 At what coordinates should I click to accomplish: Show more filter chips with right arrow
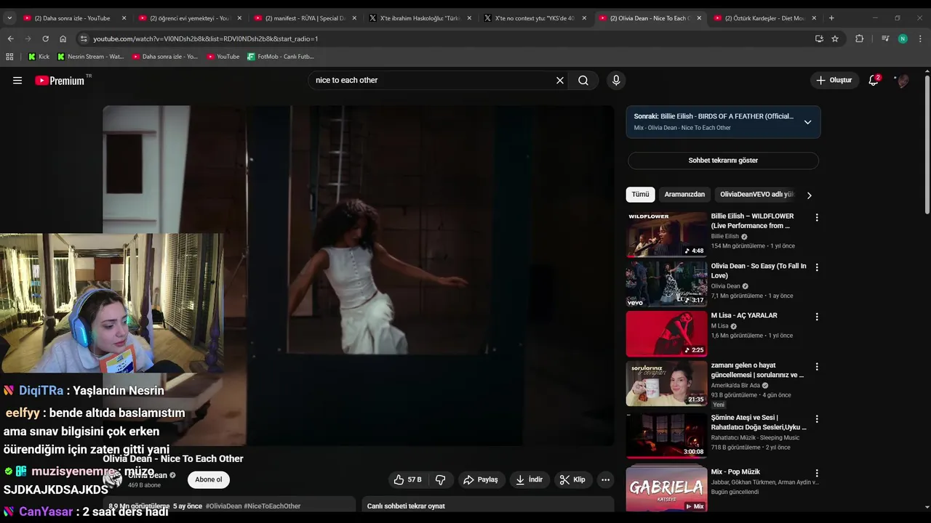click(x=809, y=195)
